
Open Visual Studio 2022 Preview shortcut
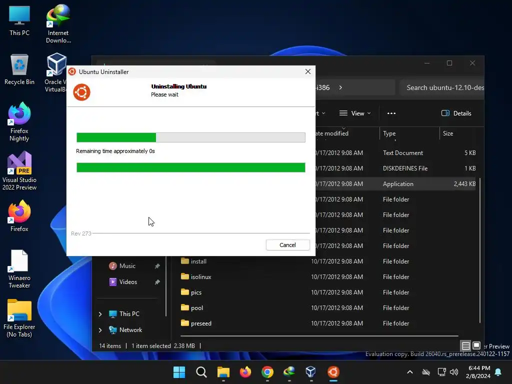click(19, 170)
